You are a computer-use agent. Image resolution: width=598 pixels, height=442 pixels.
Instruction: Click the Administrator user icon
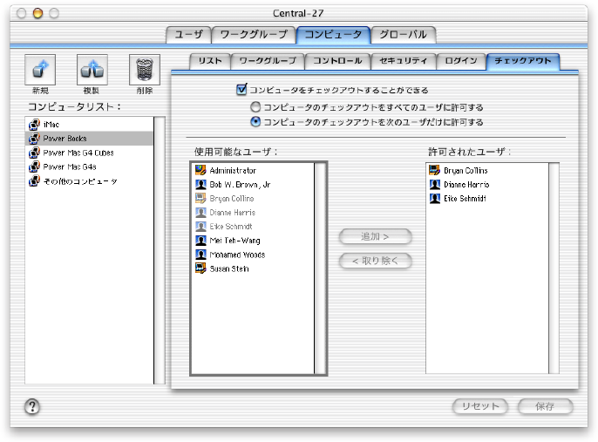pos(200,170)
